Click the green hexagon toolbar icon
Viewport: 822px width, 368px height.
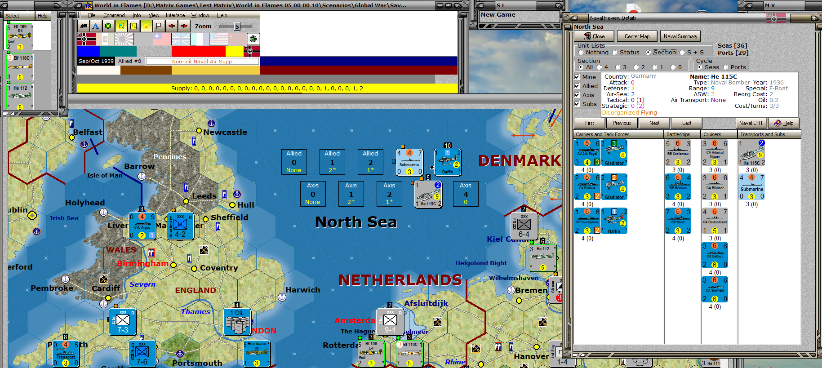(x=108, y=26)
